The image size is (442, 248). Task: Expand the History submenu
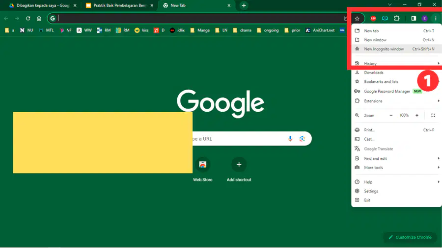tap(397, 64)
